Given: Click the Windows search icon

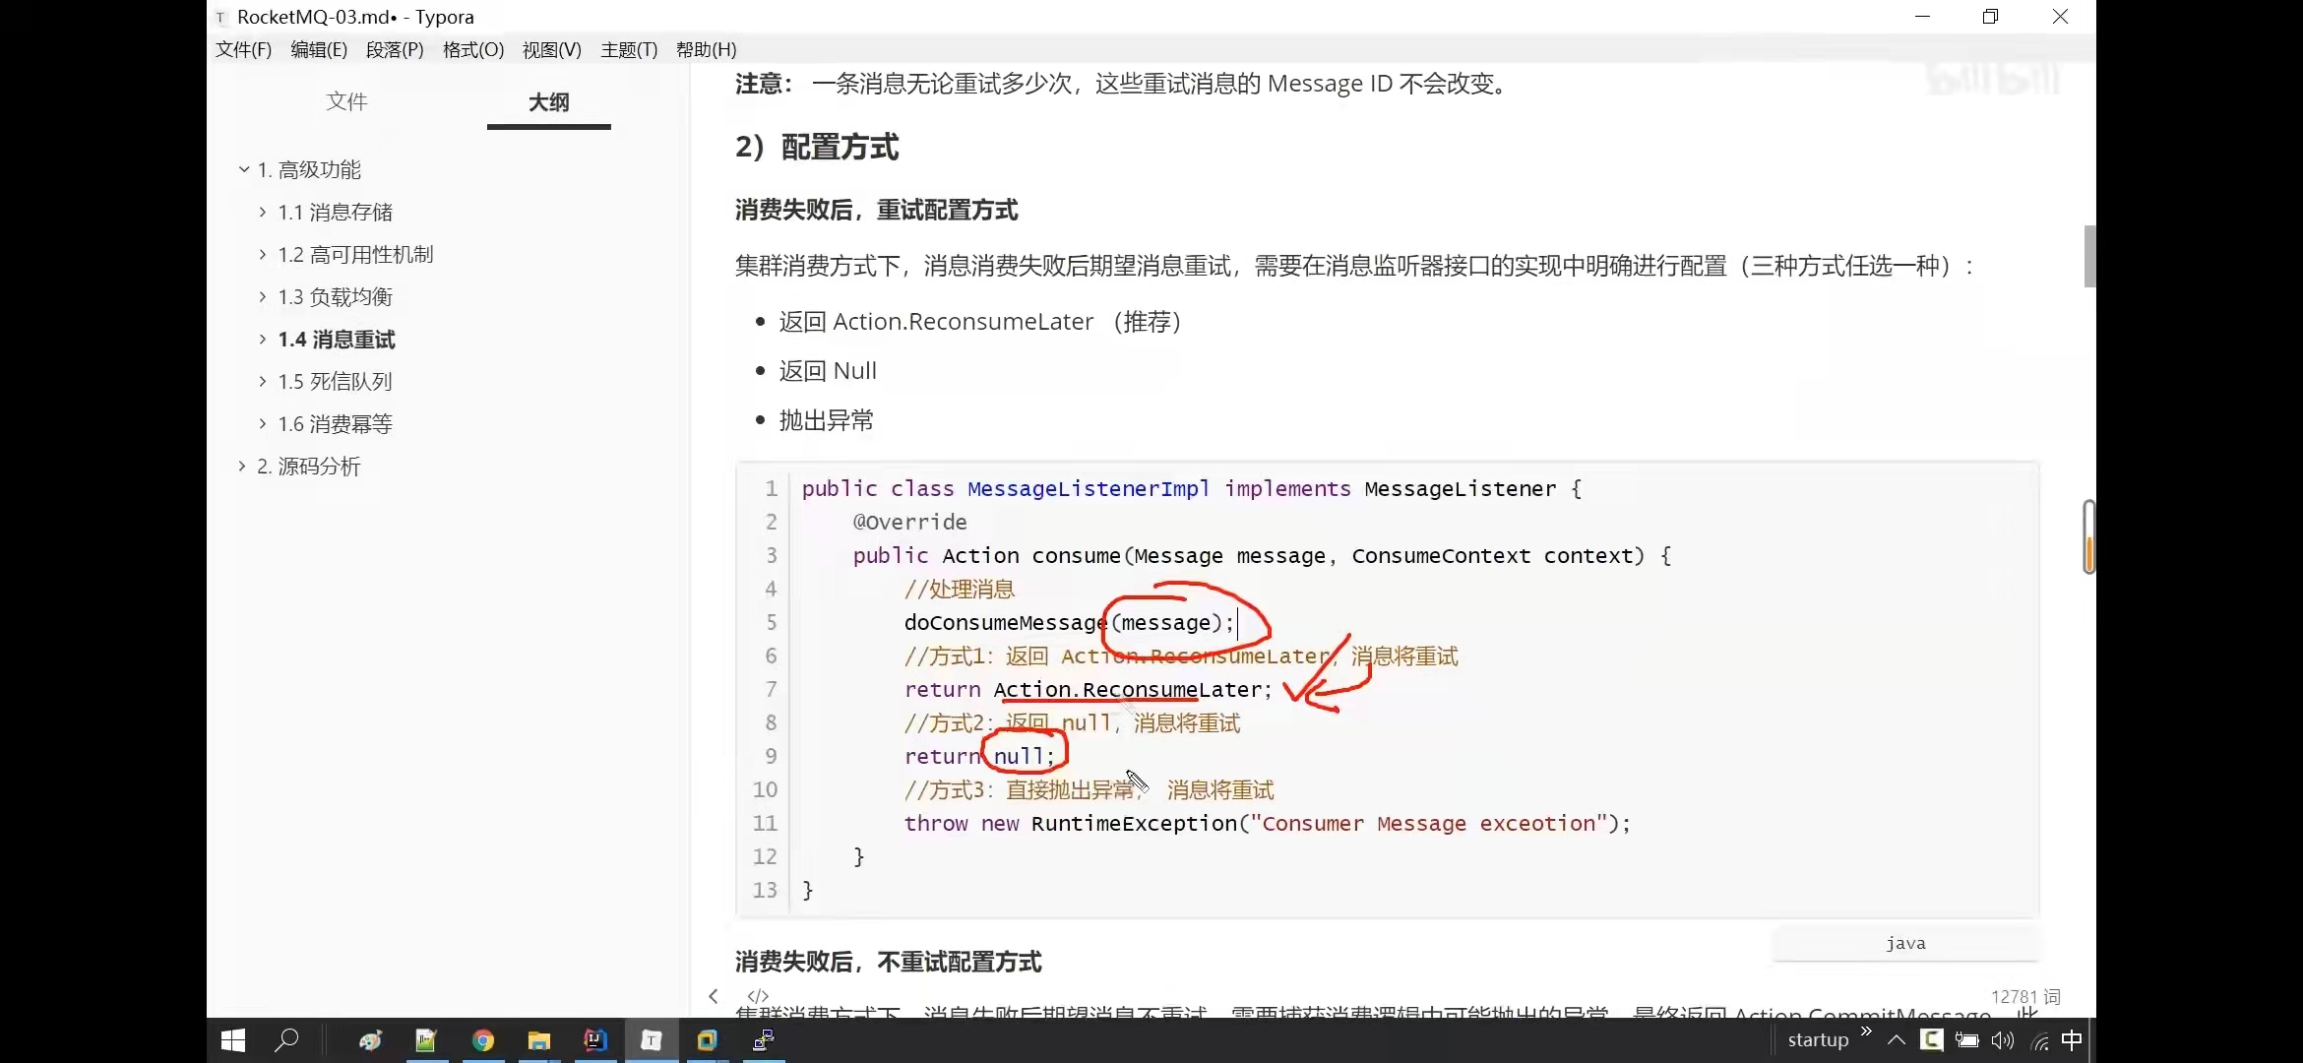Looking at the screenshot, I should click(286, 1040).
